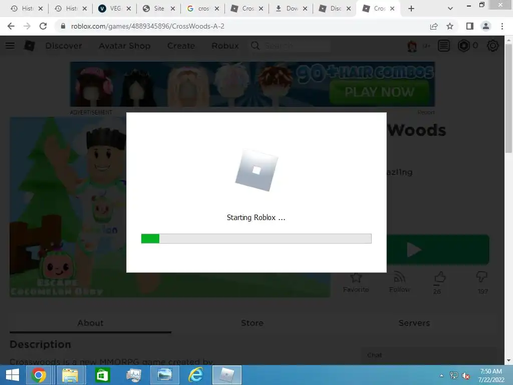Open Internet Explorer from the taskbar
The width and height of the screenshot is (513, 385).
pyautogui.click(x=196, y=375)
